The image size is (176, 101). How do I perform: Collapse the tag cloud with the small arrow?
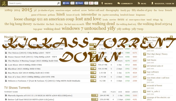tap(88, 32)
